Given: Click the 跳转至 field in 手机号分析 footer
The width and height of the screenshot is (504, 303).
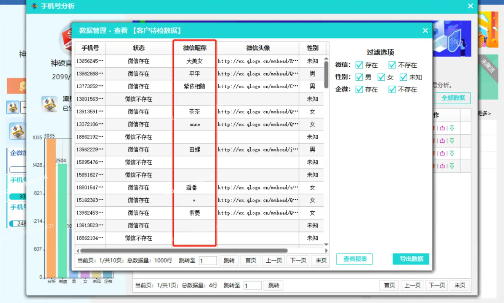Looking at the screenshot, I should (253, 286).
